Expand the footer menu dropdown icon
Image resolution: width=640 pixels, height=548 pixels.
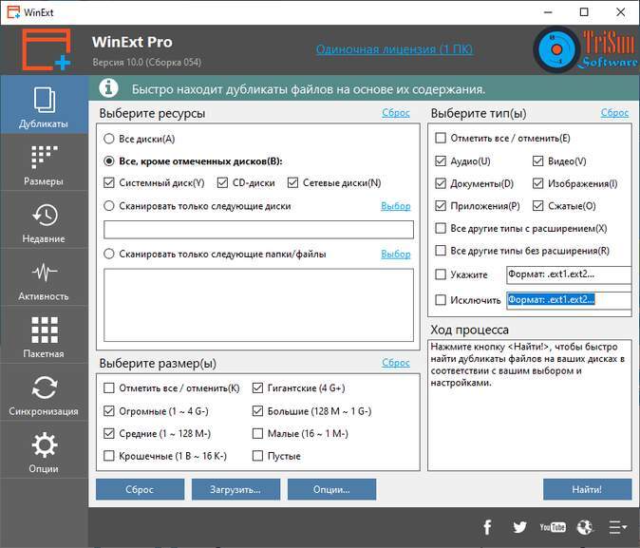pyautogui.click(x=617, y=527)
